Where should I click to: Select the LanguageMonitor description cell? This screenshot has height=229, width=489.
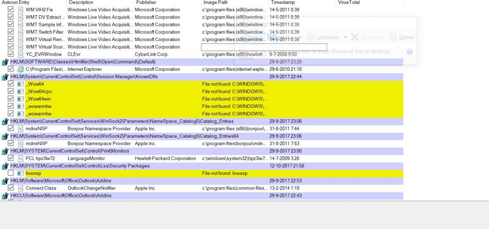[86, 159]
